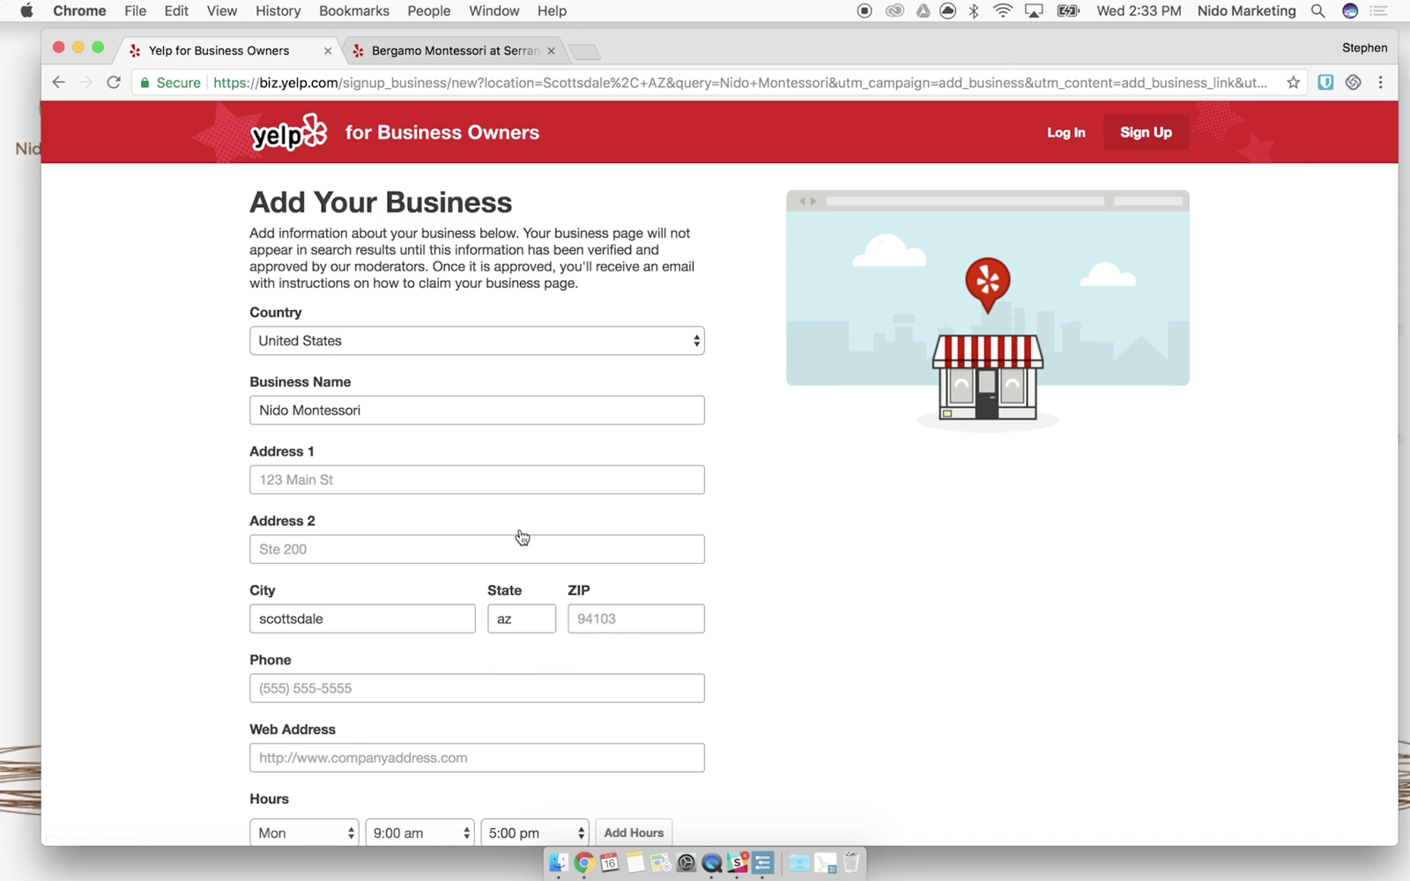The width and height of the screenshot is (1410, 881).
Task: Bookmark this page with the star icon
Action: (x=1293, y=83)
